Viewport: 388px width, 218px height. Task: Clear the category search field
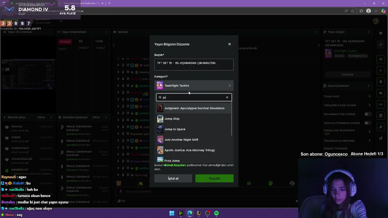pos(227,97)
